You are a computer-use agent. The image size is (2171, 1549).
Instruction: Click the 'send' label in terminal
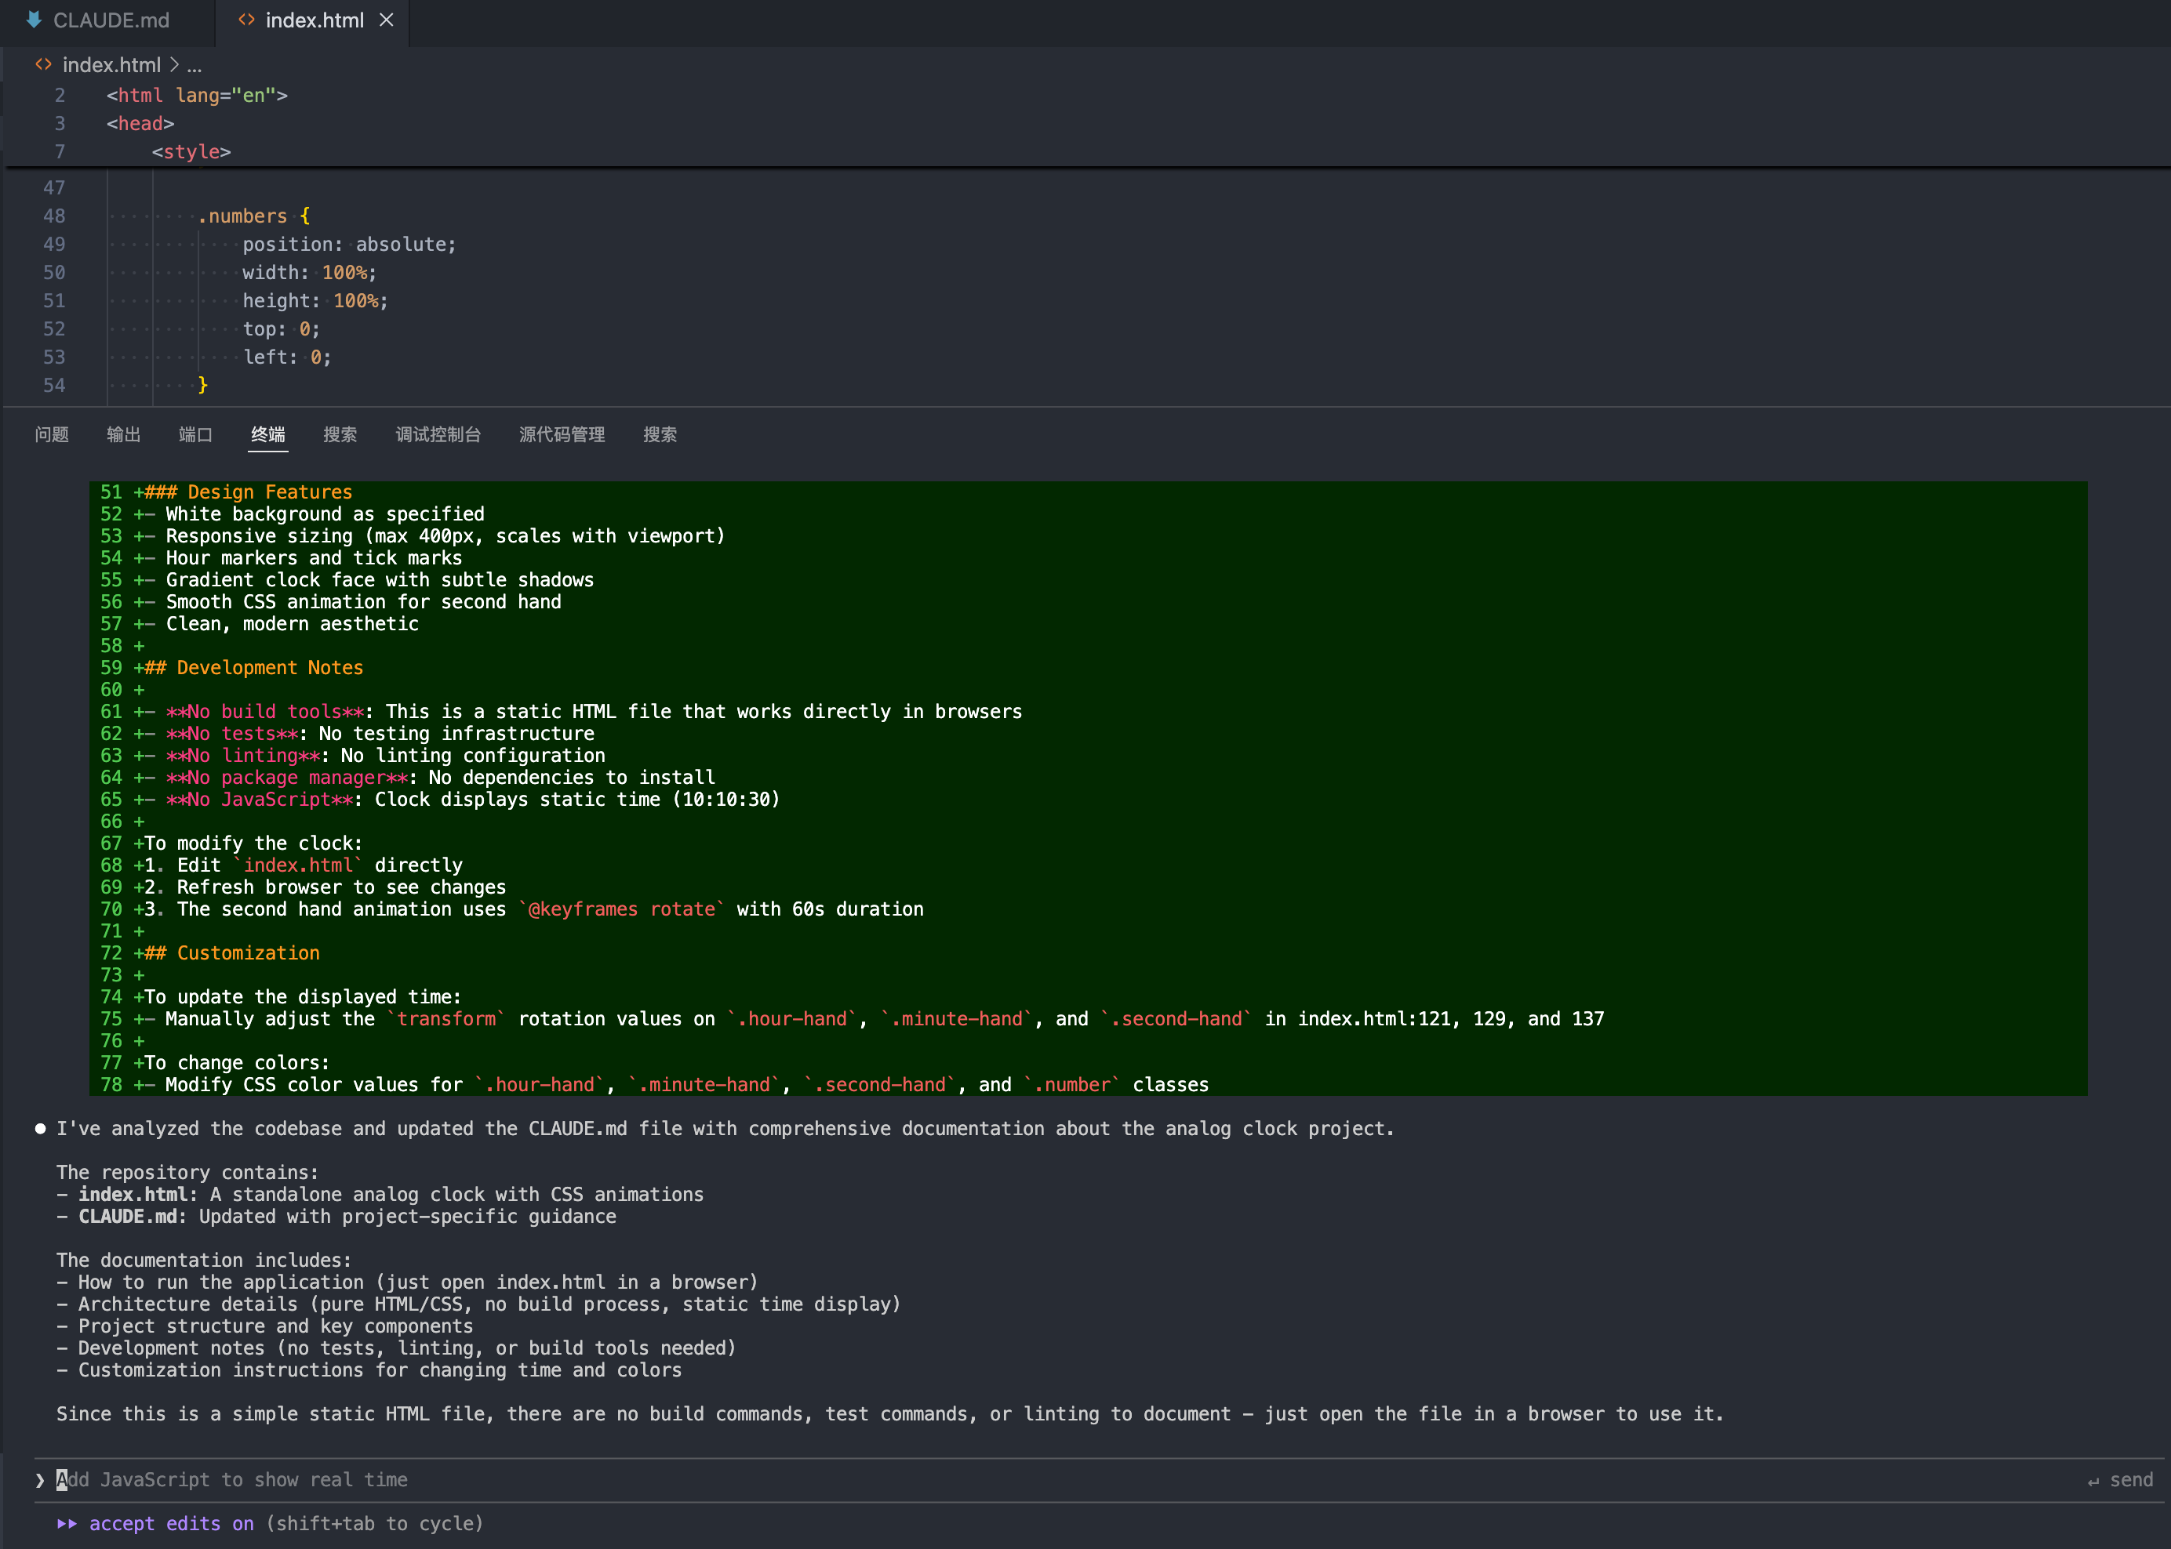[2131, 1480]
